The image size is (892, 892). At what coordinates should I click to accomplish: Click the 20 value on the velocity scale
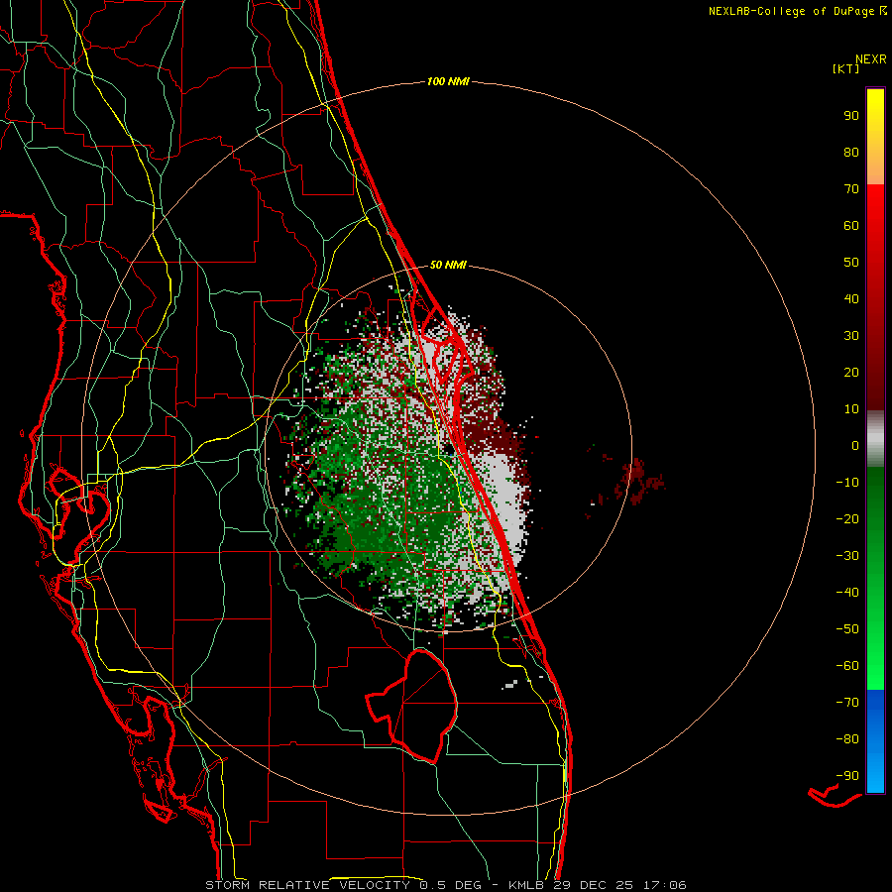click(851, 373)
